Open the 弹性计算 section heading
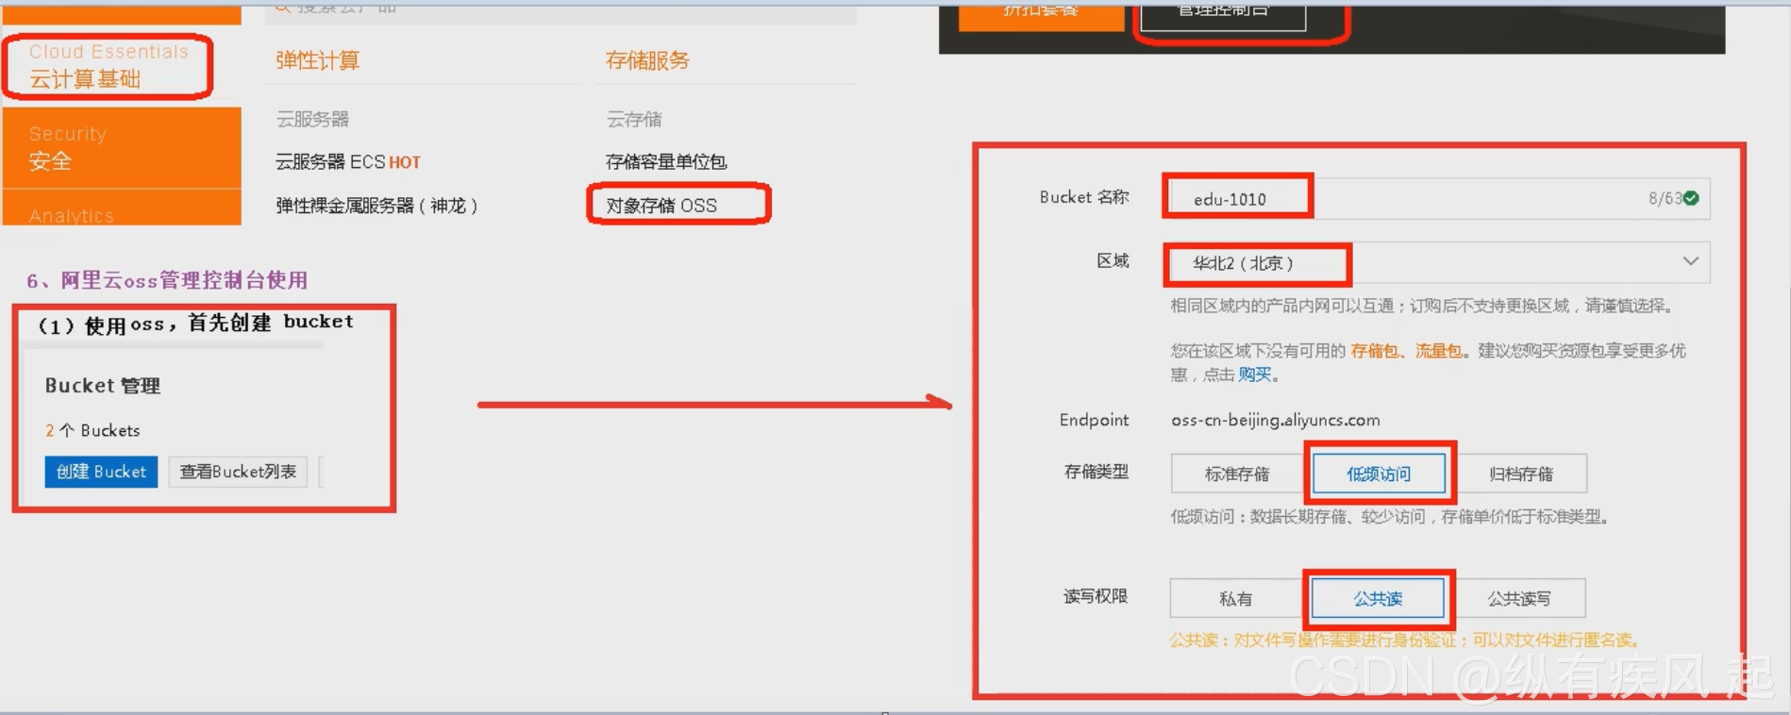The height and width of the screenshot is (715, 1791). pyautogui.click(x=318, y=60)
